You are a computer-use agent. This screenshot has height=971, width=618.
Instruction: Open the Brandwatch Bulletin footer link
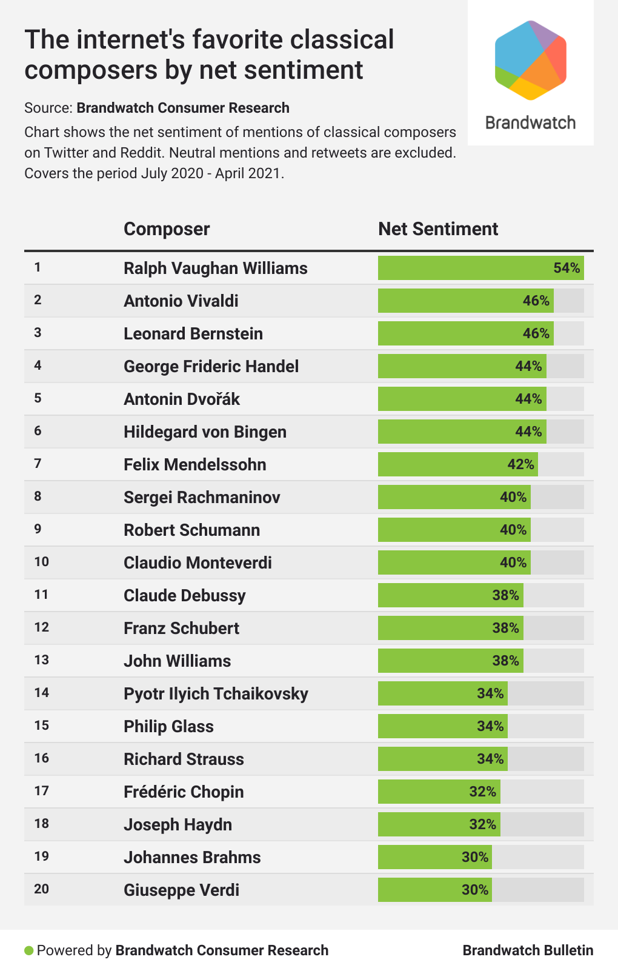pos(528,950)
